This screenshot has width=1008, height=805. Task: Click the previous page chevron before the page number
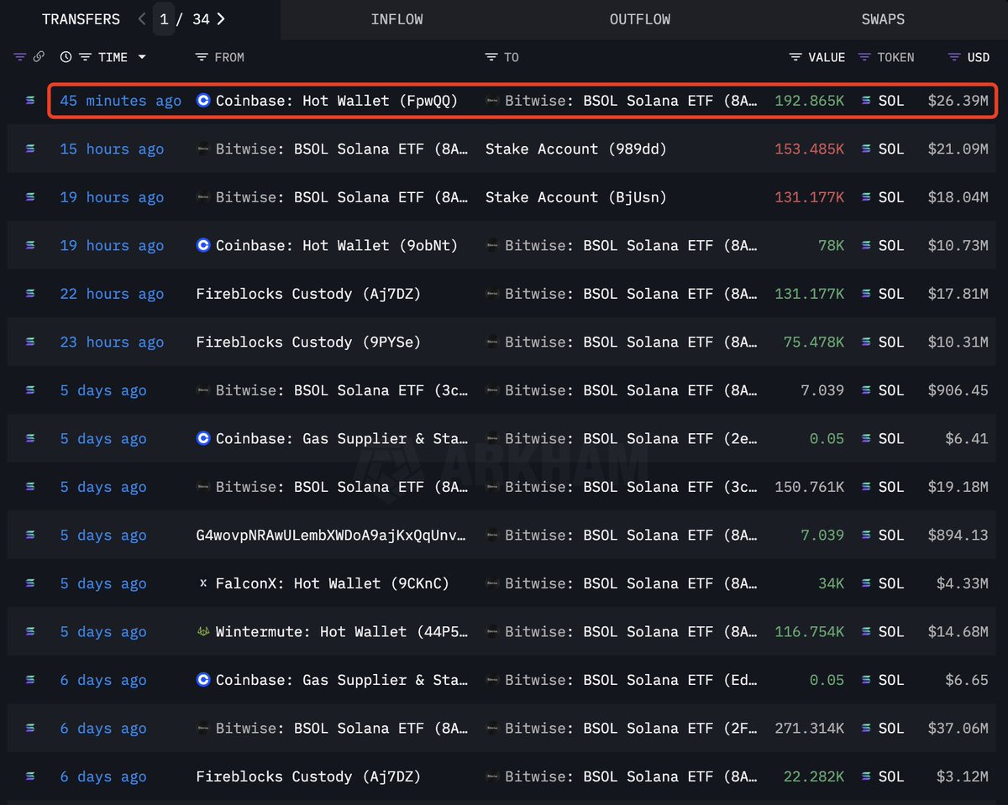coord(141,18)
